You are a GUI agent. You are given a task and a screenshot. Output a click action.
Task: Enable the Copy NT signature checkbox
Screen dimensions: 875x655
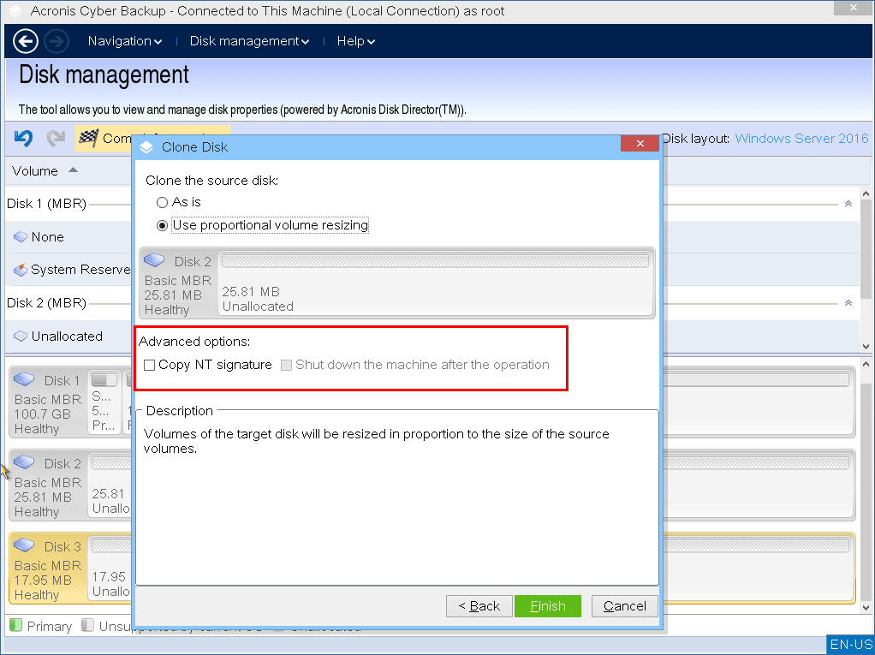pyautogui.click(x=150, y=365)
